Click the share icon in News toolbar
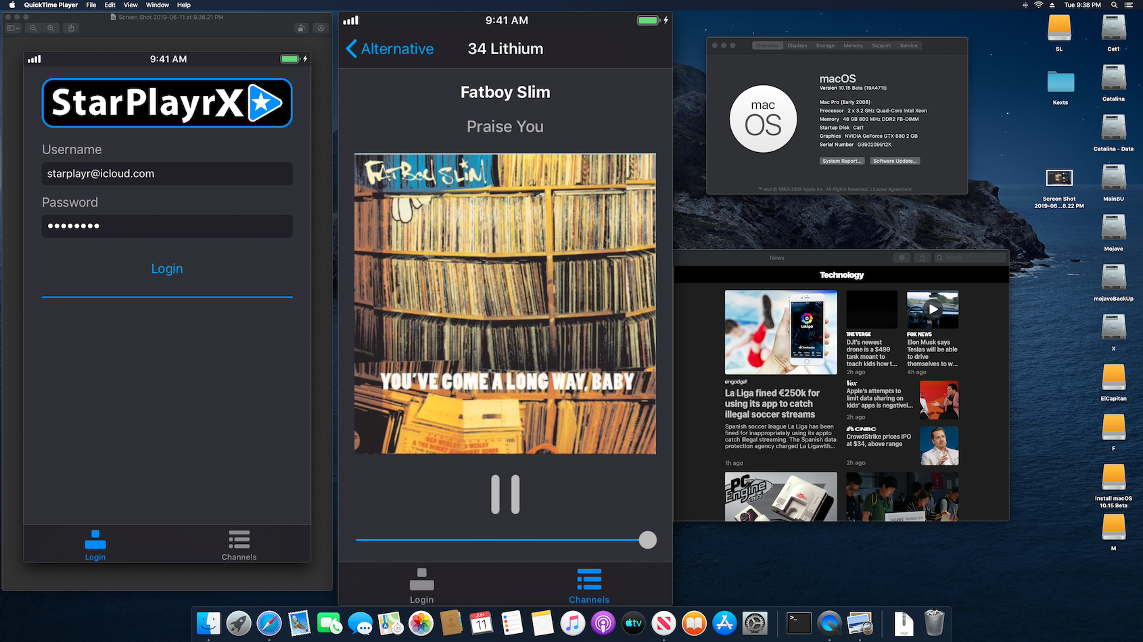This screenshot has width=1143, height=642. click(x=923, y=257)
